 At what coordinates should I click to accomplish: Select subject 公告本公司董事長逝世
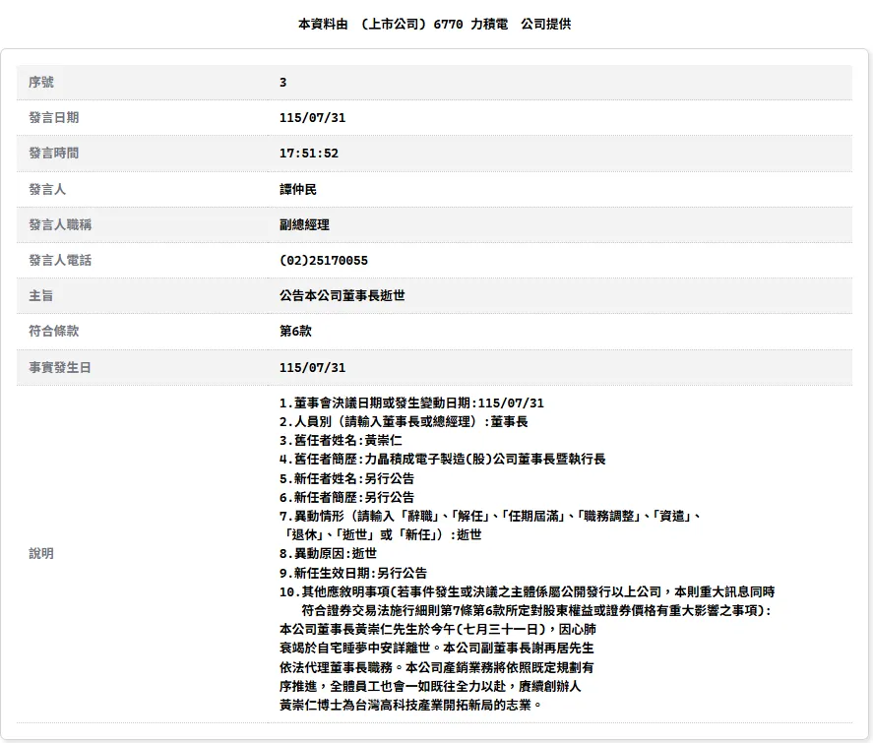(342, 295)
